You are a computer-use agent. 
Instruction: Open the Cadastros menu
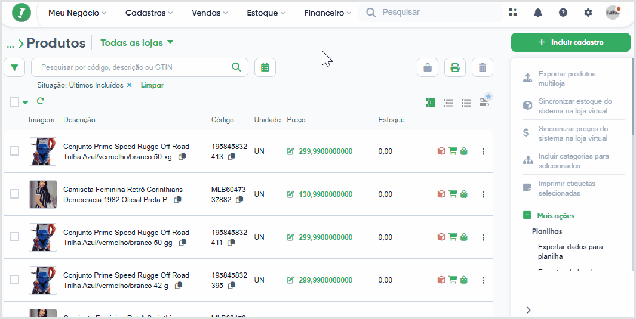point(149,13)
